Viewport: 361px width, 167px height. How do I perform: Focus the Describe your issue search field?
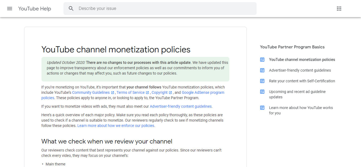(160, 9)
